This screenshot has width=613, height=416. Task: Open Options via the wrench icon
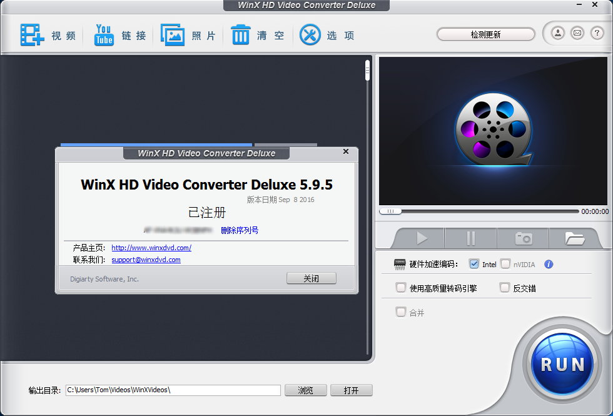310,35
